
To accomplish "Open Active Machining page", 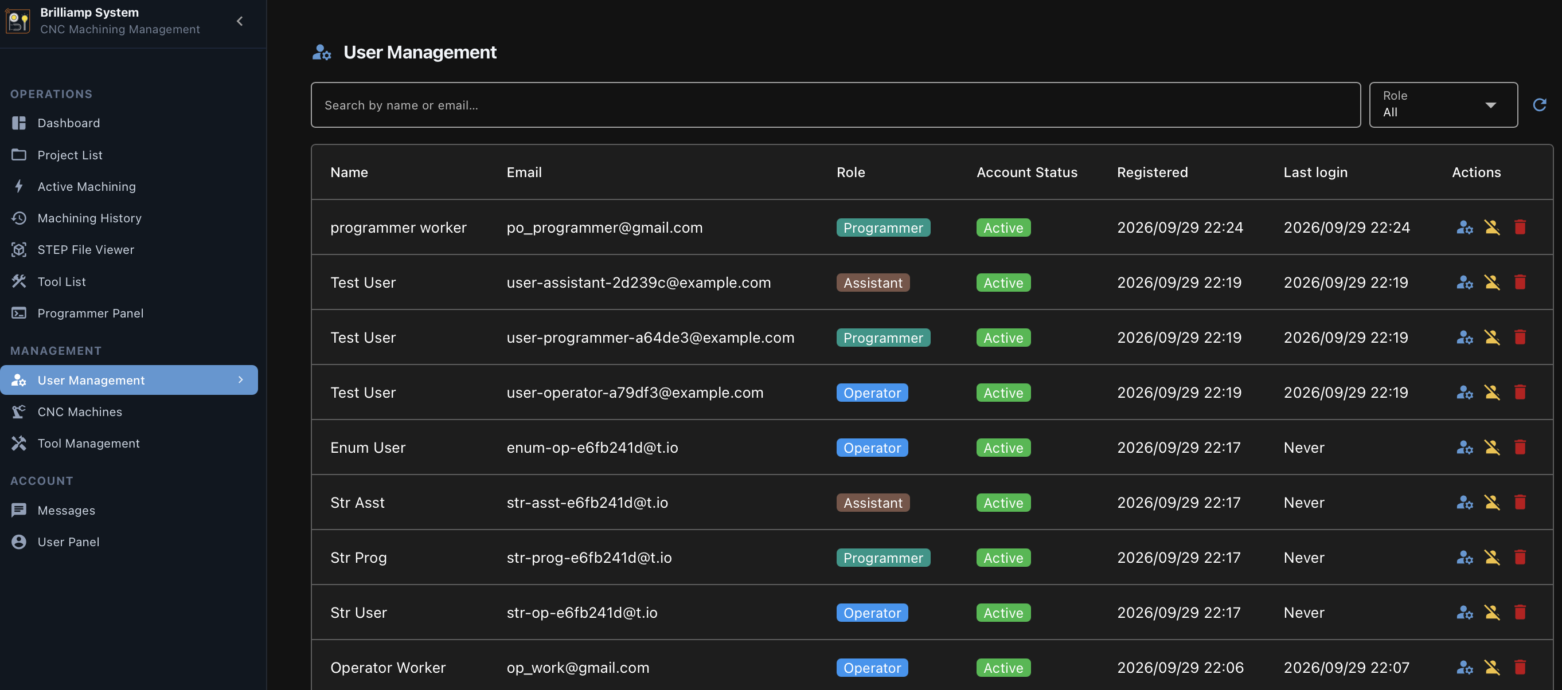I will click(x=128, y=187).
